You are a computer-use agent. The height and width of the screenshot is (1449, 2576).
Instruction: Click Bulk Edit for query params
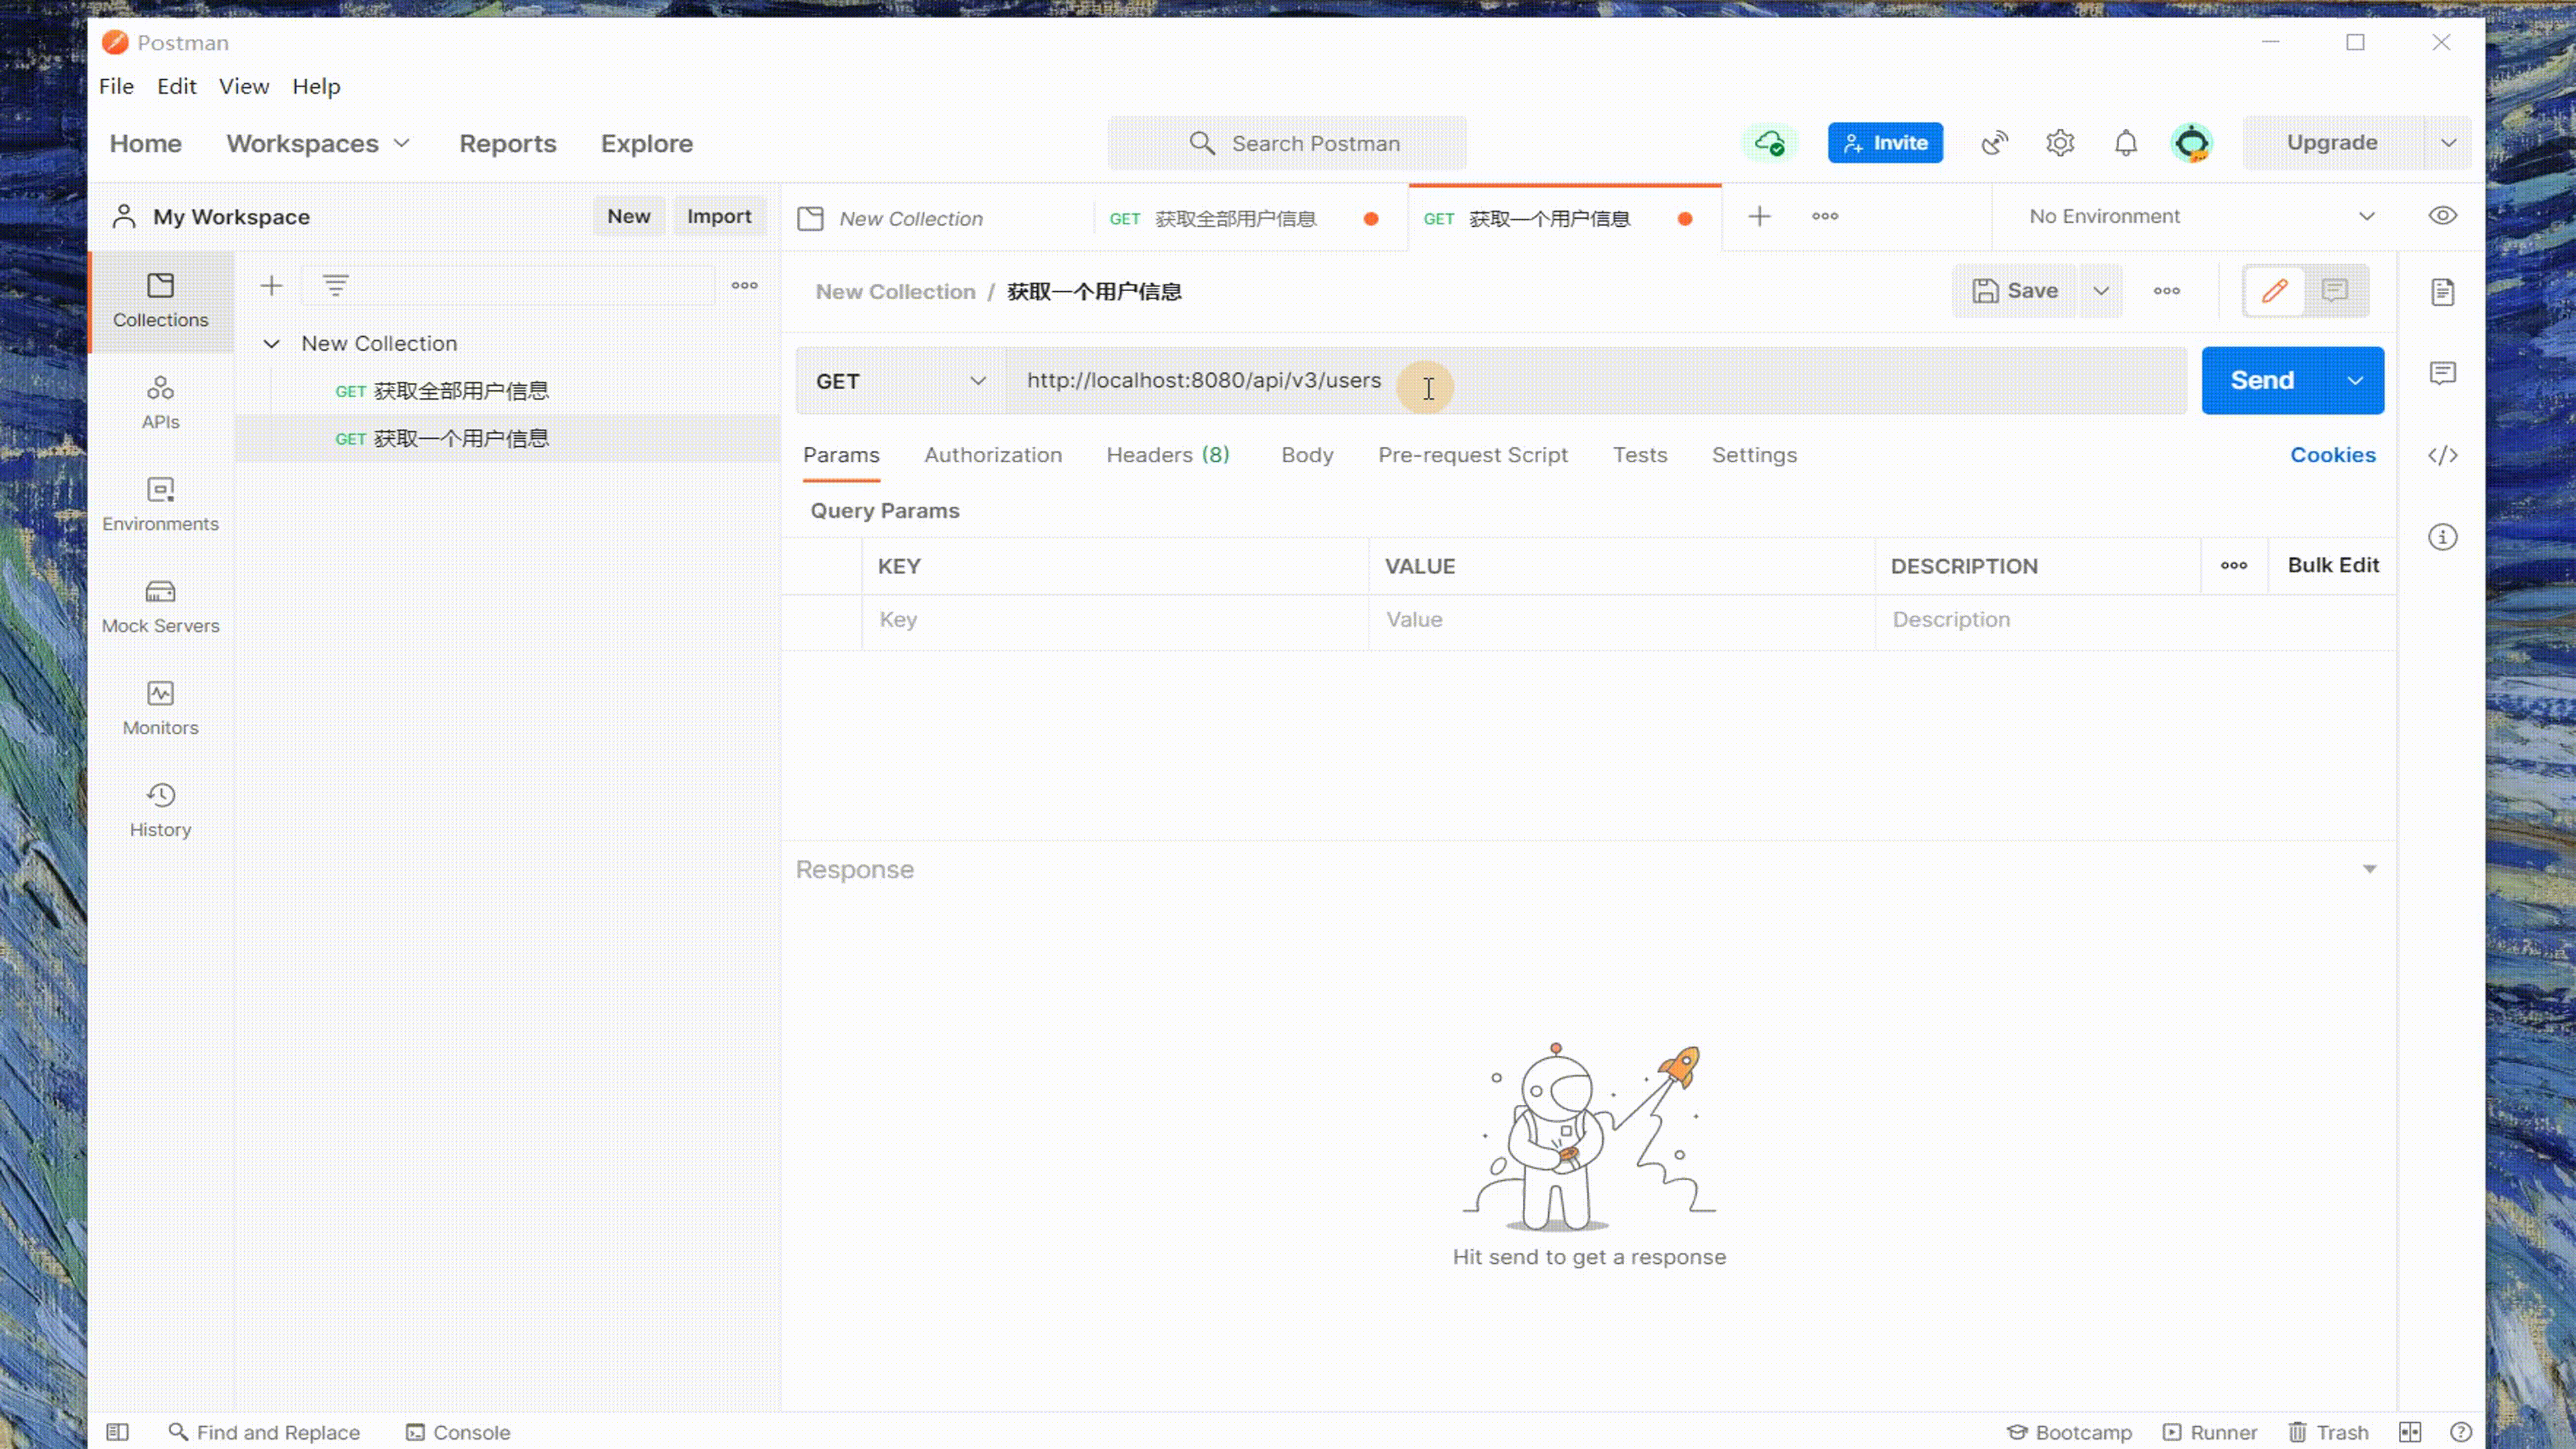pos(2333,566)
